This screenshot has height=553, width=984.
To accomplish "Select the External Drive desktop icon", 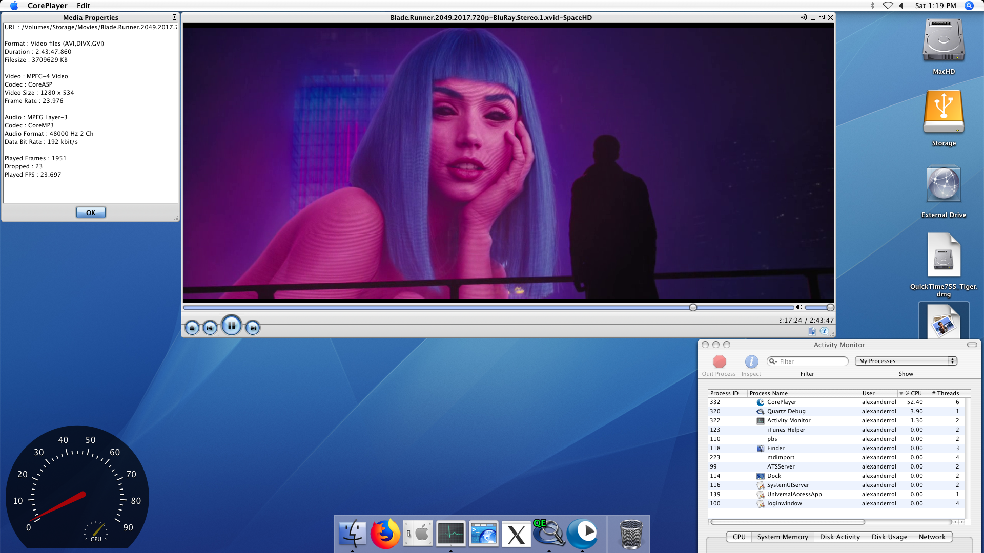I will click(x=944, y=184).
